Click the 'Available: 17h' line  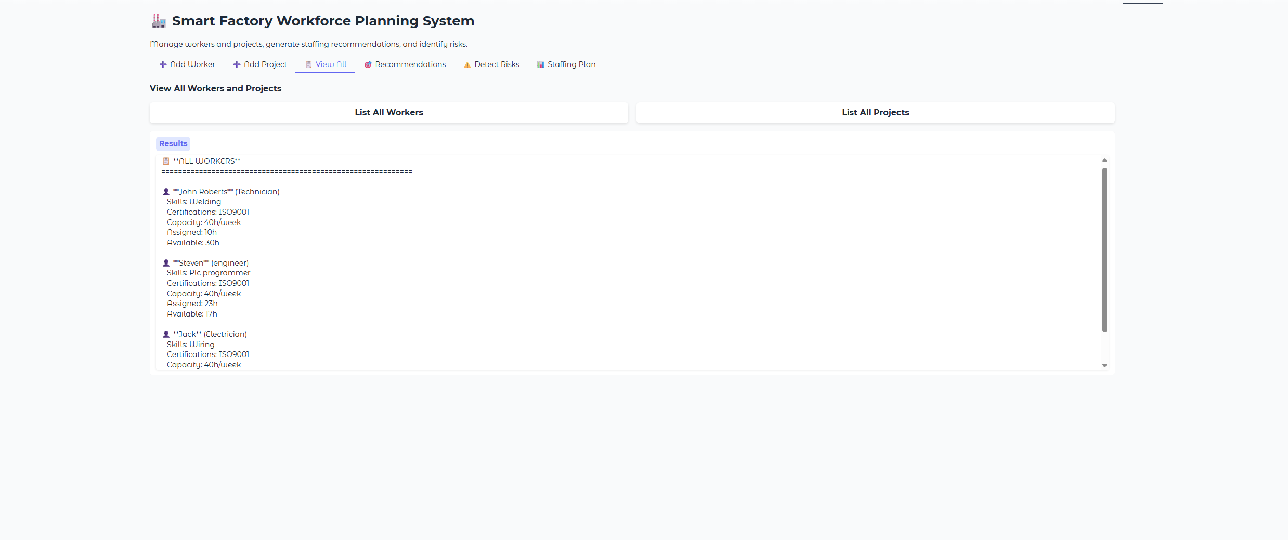(192, 314)
